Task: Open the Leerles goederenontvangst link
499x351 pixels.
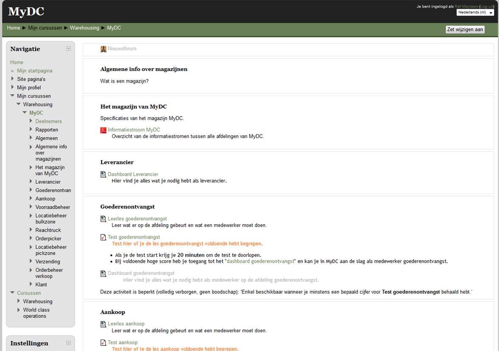Action: pyautogui.click(x=137, y=219)
